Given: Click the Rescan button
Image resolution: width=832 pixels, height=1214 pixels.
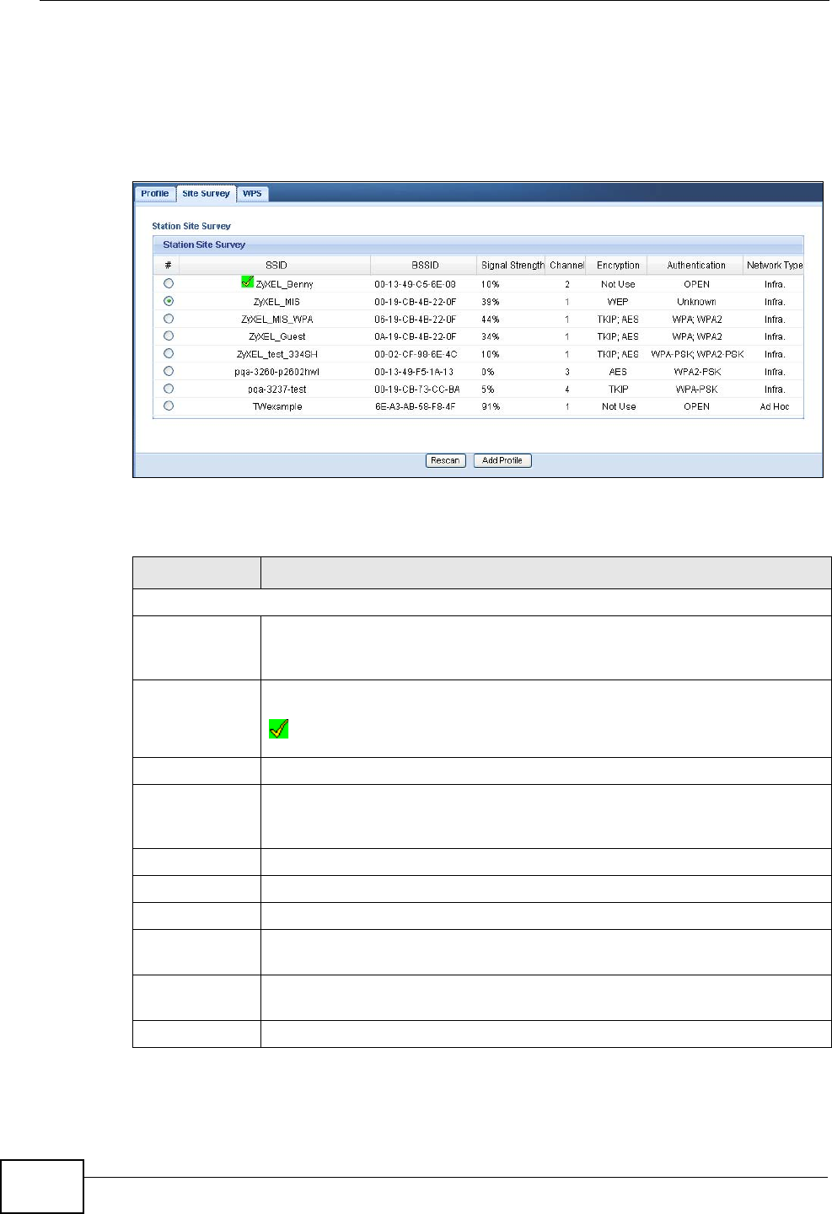Looking at the screenshot, I should point(445,460).
